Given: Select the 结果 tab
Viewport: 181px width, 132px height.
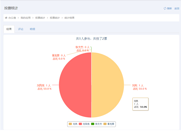Looking at the screenshot, I should 9,29.
